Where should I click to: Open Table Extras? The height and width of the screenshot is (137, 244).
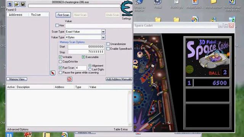click(120, 129)
